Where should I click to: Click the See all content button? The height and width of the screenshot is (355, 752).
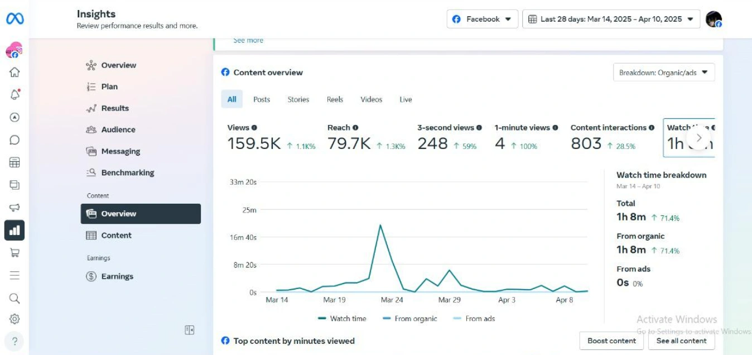(x=681, y=341)
